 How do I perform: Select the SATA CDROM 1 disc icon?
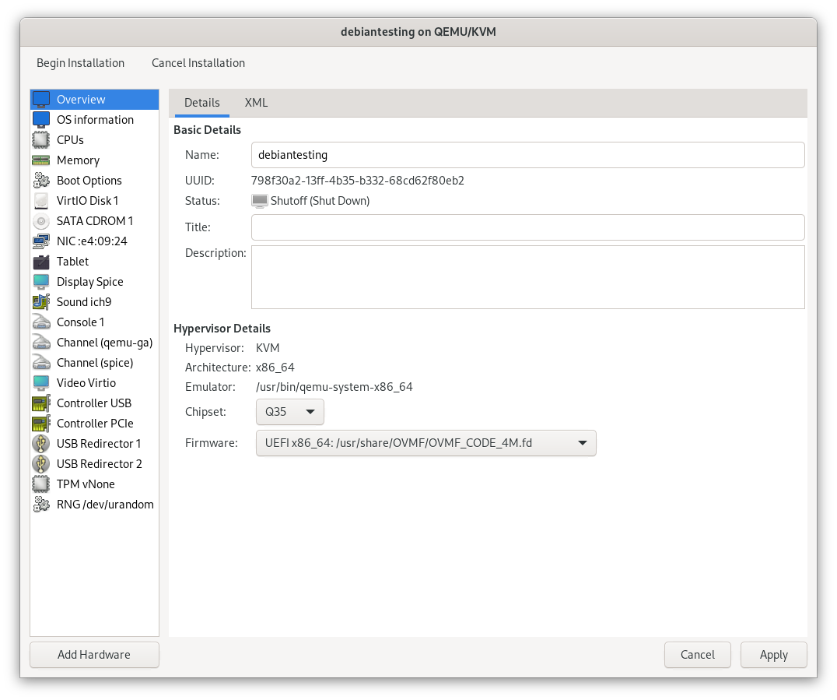41,221
